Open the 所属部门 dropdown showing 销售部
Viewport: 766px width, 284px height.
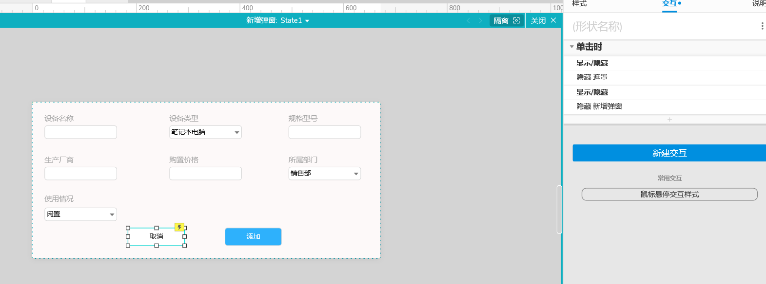[324, 174]
